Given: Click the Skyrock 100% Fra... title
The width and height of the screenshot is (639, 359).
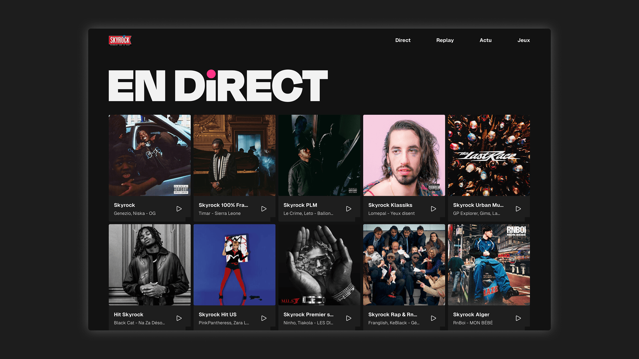Looking at the screenshot, I should (223, 205).
